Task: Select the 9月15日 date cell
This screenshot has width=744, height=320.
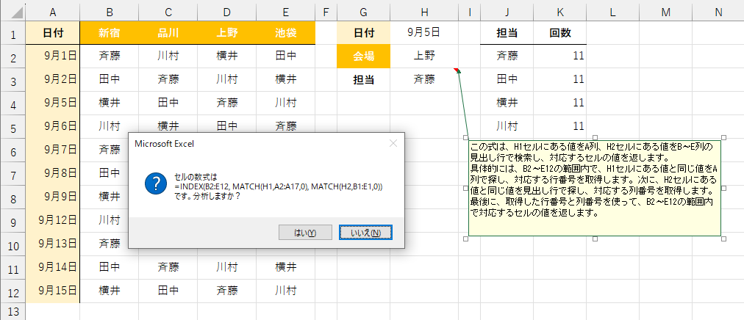Action: 53,291
